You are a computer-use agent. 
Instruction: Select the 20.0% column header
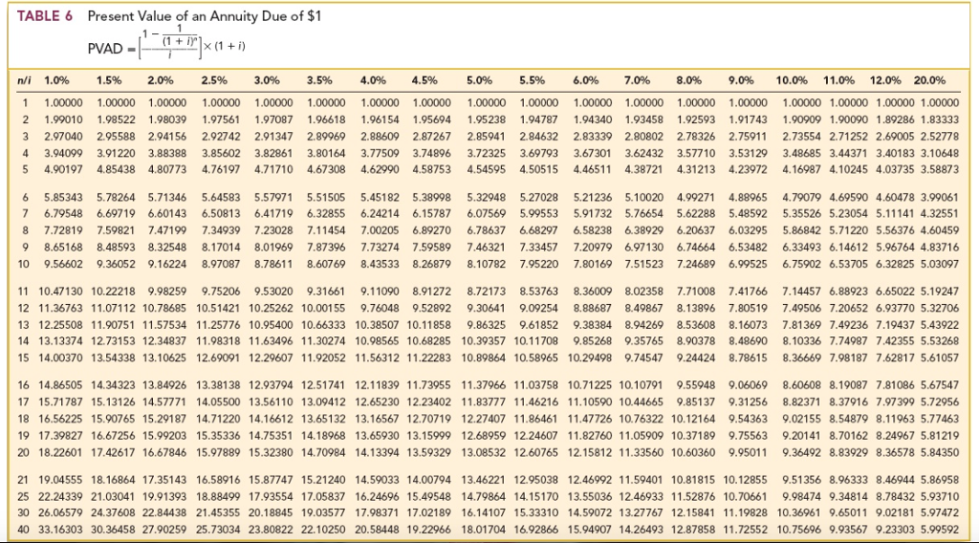click(929, 80)
